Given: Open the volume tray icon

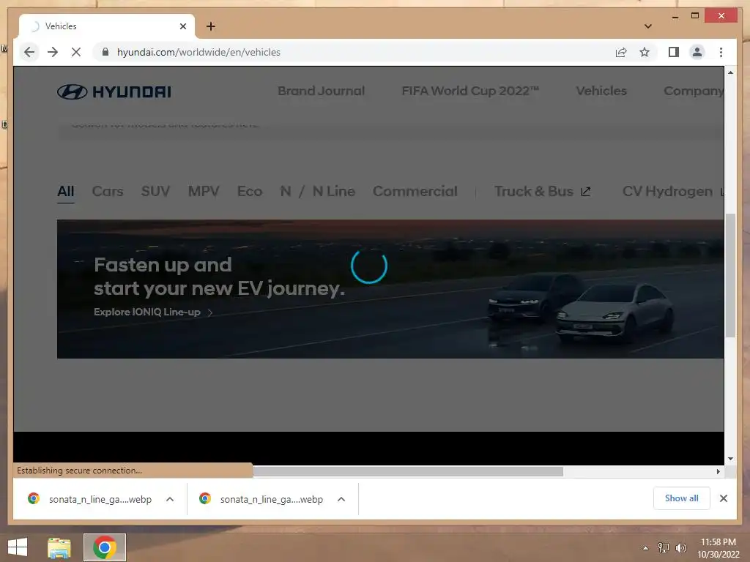Looking at the screenshot, I should pyautogui.click(x=680, y=547).
